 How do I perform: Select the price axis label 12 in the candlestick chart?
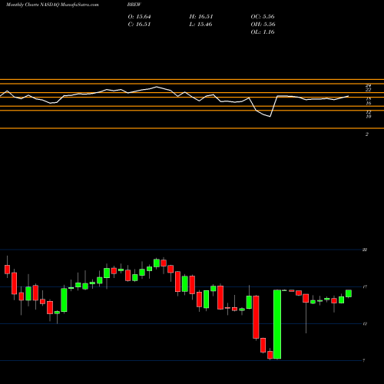click(x=365, y=324)
